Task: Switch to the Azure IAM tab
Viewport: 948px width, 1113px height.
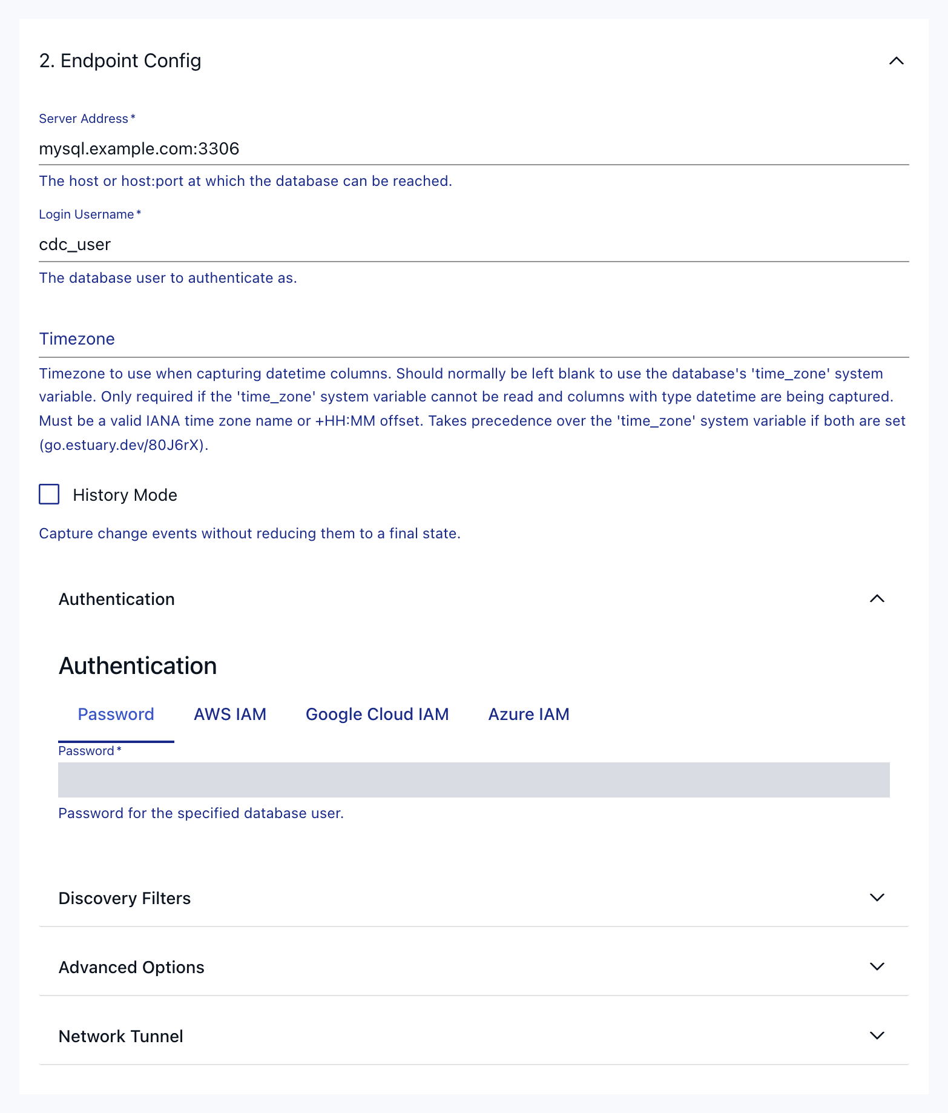Action: tap(528, 715)
